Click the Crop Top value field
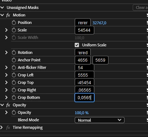The width and height of the screenshot is (148, 137). (x=84, y=82)
